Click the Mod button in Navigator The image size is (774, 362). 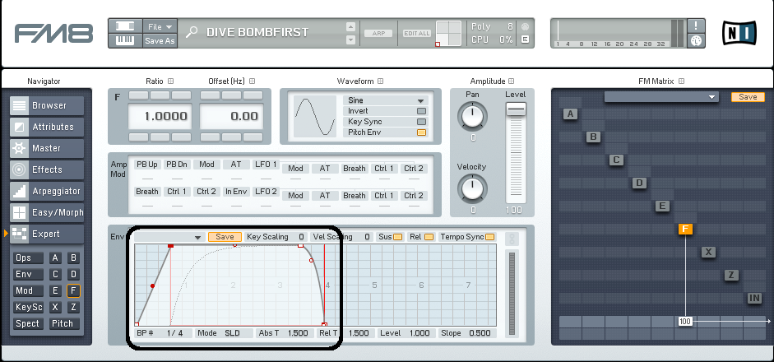pyautogui.click(x=28, y=291)
